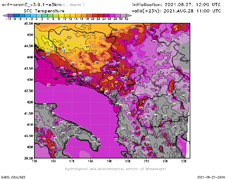The image size is (231, 179).
Task: Click the '42.5N' latitude label
Action: pyautogui.click(x=28, y=91)
